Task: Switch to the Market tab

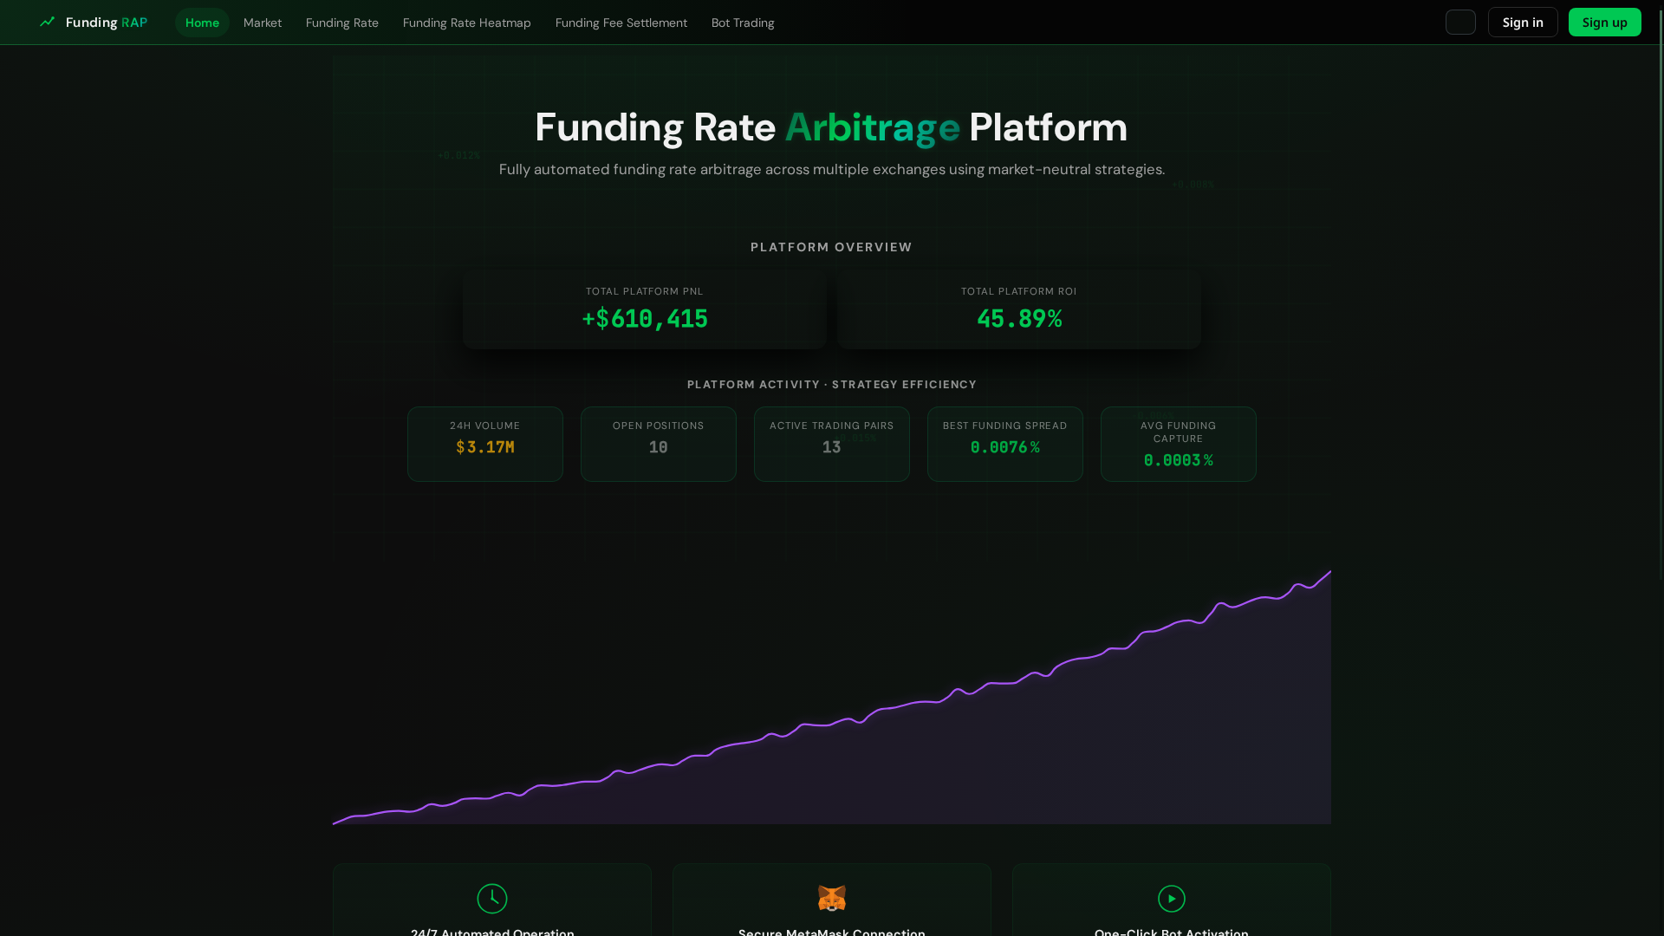Action: pyautogui.click(x=262, y=23)
